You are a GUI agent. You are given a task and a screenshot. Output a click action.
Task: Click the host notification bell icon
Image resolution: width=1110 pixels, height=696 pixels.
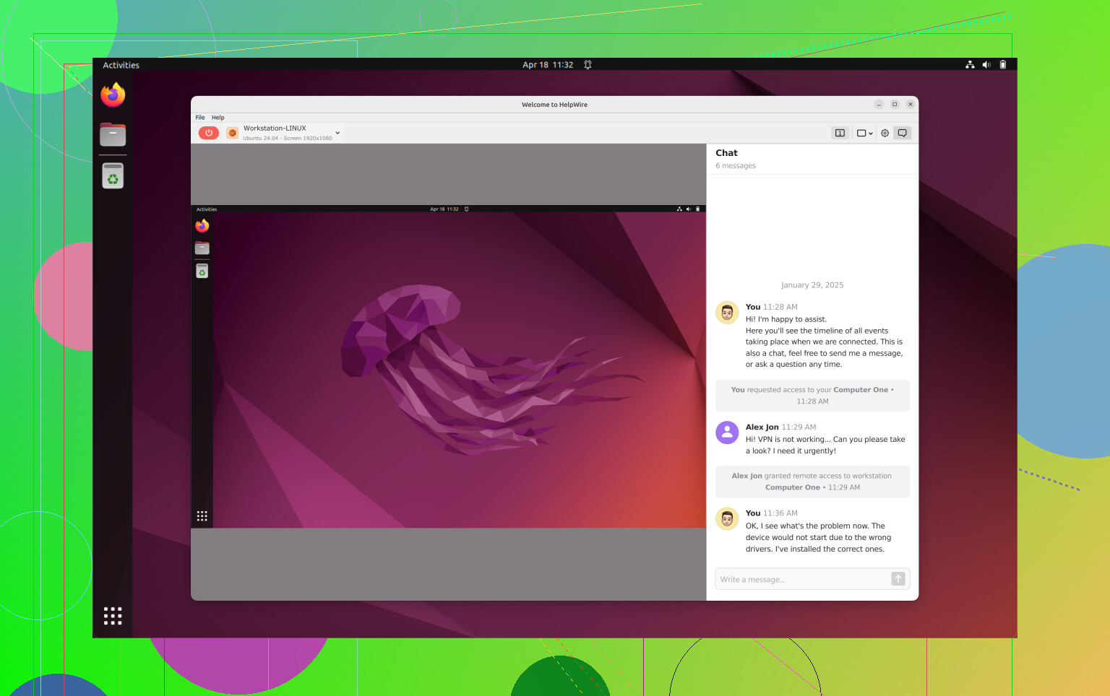point(588,65)
